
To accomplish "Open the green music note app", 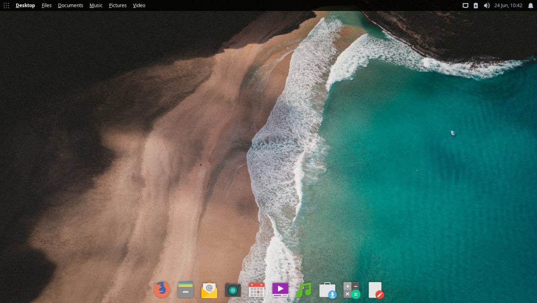I will coord(304,290).
